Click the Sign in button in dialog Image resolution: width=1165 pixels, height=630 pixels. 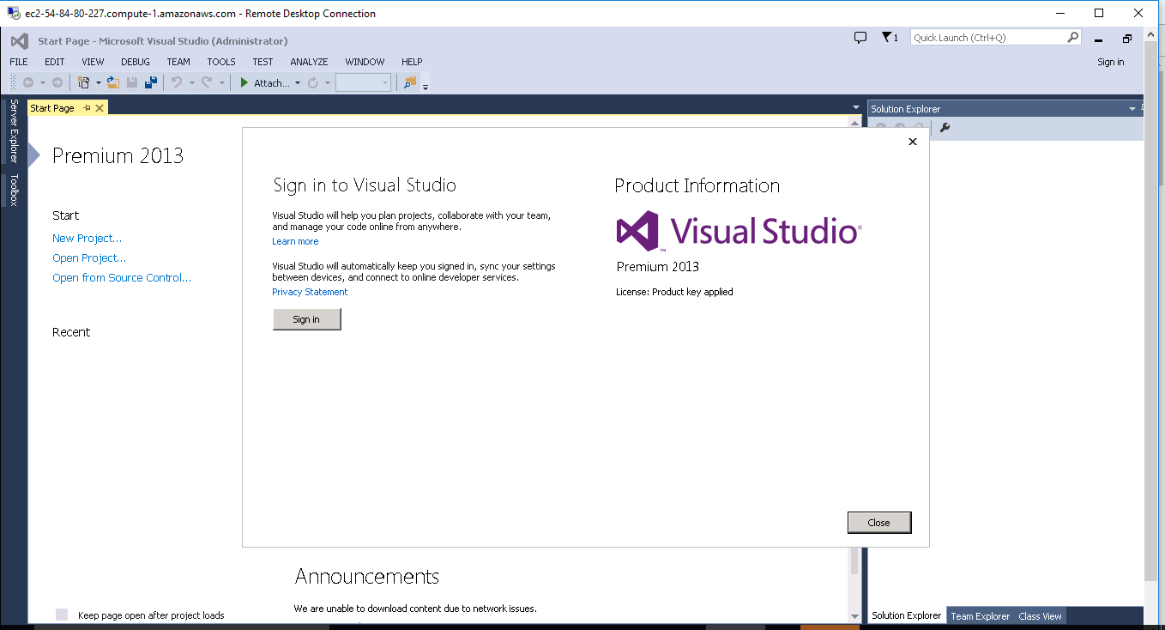pyautogui.click(x=306, y=319)
